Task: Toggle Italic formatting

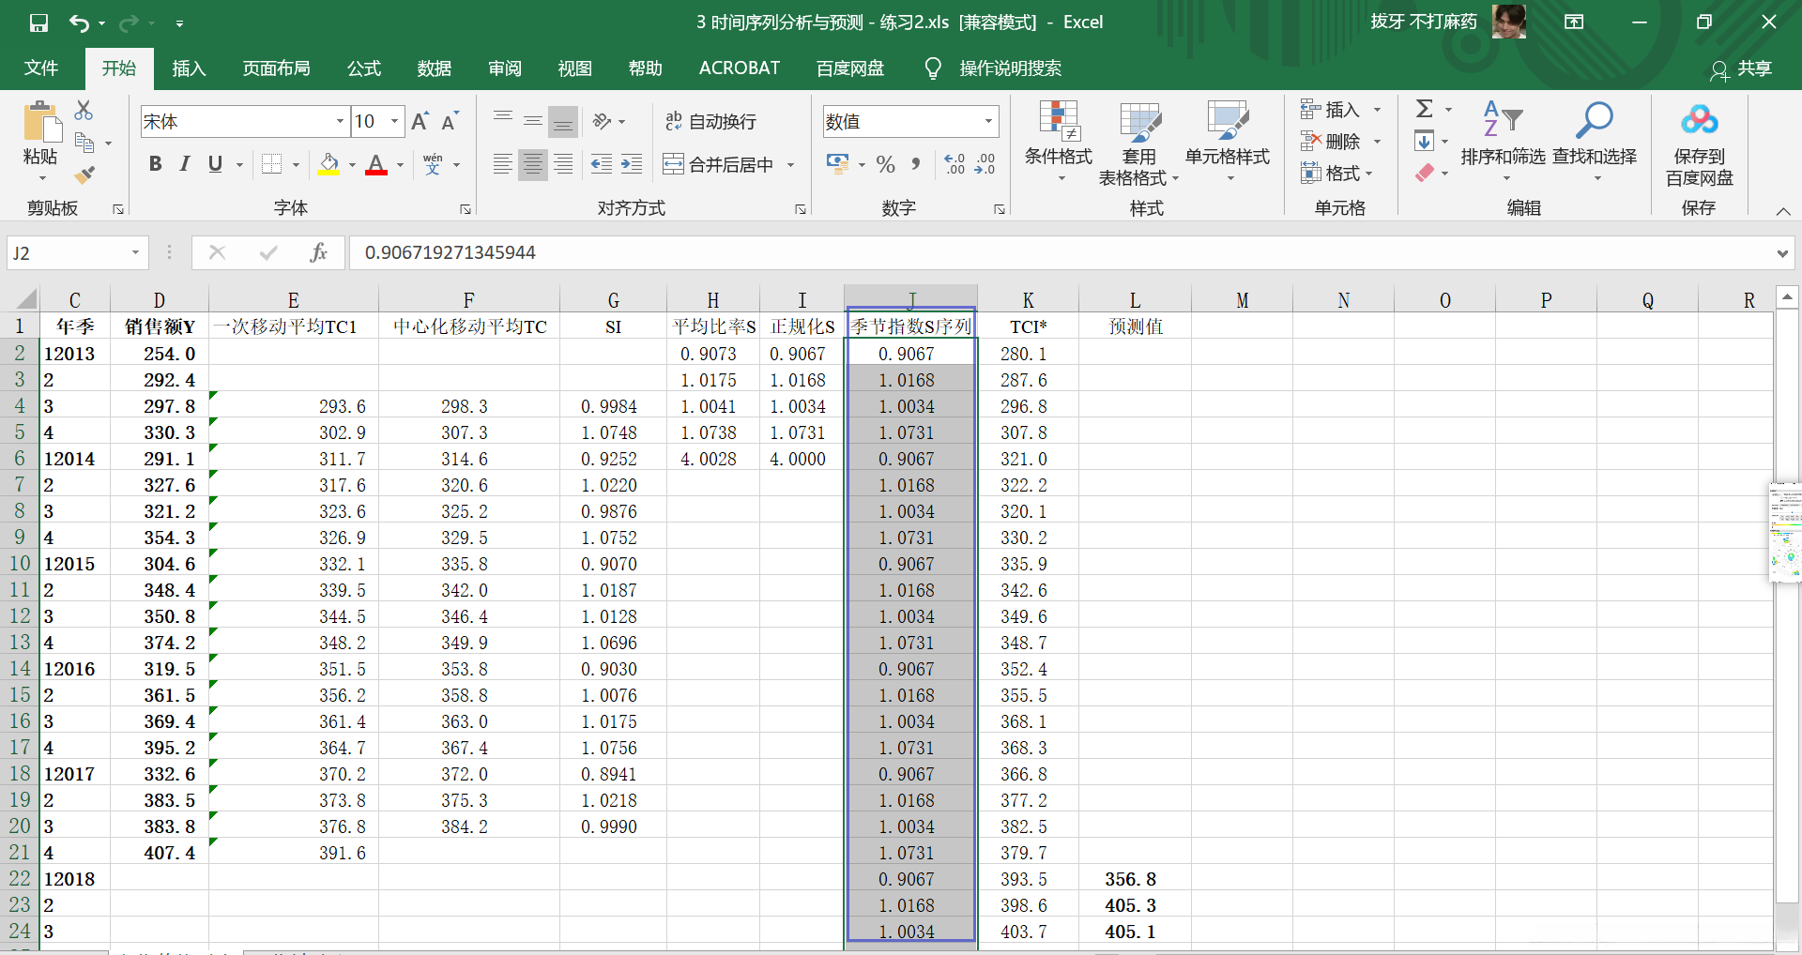Action: coord(185,164)
